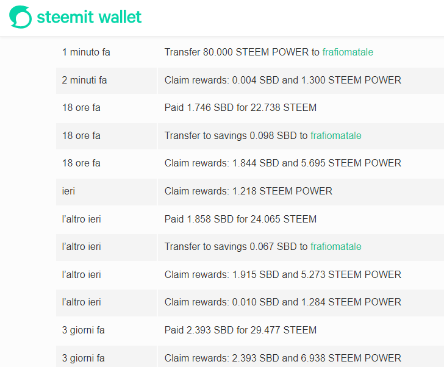Viewport: 444px width, 367px height.
Task: Open the steemit wallet title link
Action: pos(89,17)
